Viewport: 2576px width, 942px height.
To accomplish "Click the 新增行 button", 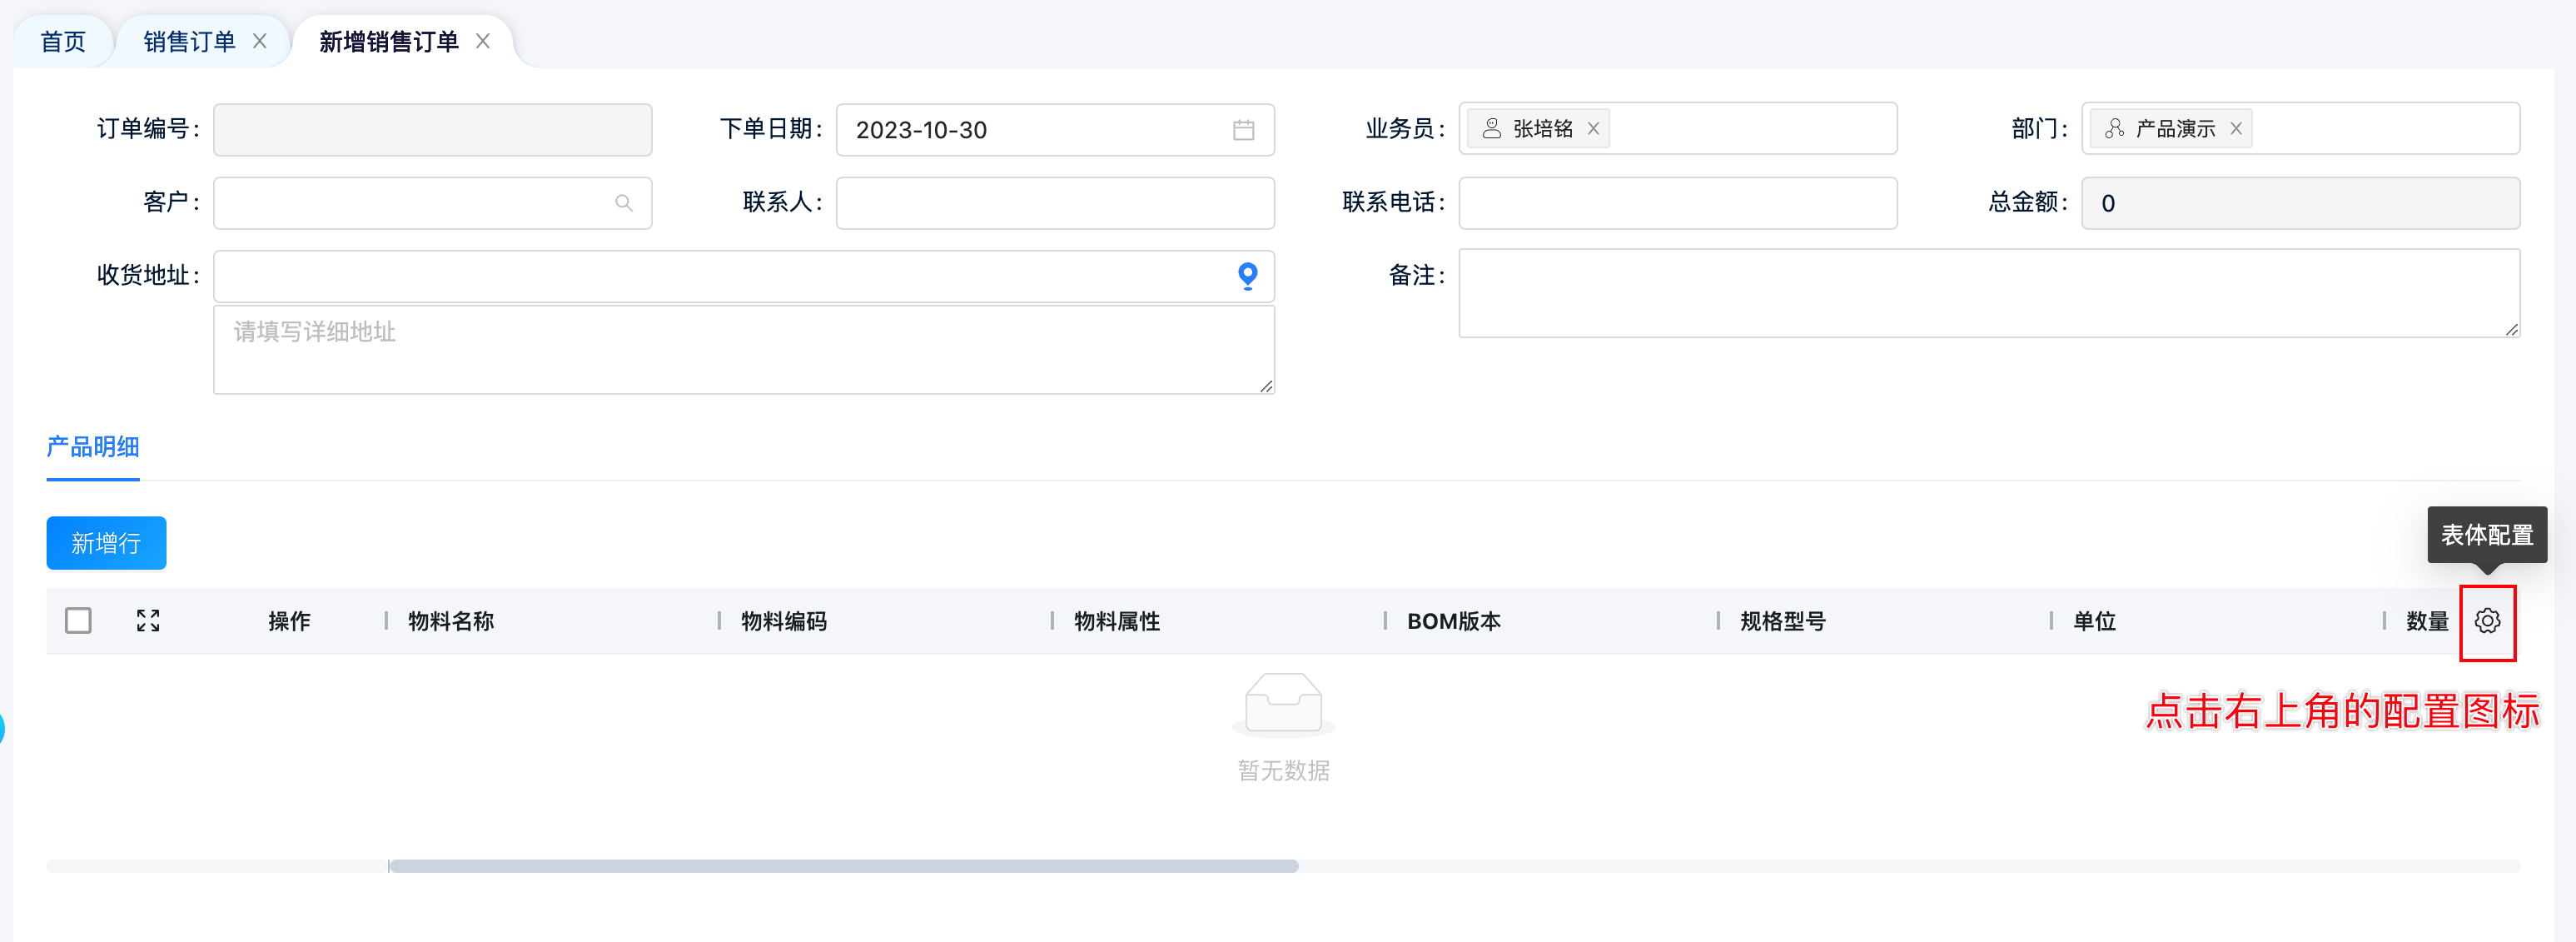I will (106, 543).
